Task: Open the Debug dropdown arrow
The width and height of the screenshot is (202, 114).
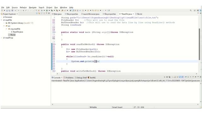Action: [x=44, y=10]
